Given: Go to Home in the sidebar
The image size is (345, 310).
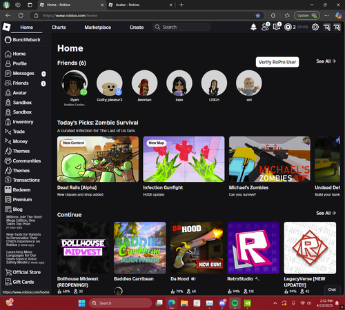Looking at the screenshot, I should click(x=15, y=54).
